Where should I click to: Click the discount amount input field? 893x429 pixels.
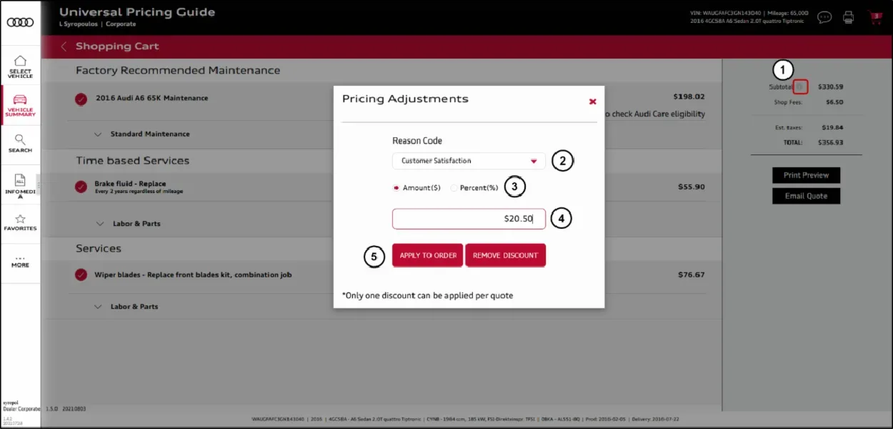469,219
